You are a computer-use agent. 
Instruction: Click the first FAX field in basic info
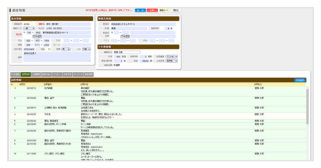coord(67,41)
